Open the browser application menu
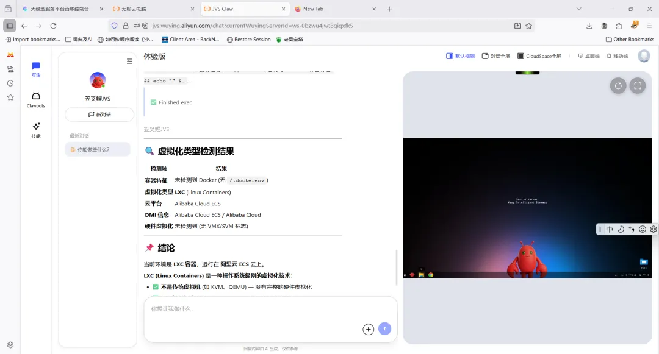 (649, 26)
